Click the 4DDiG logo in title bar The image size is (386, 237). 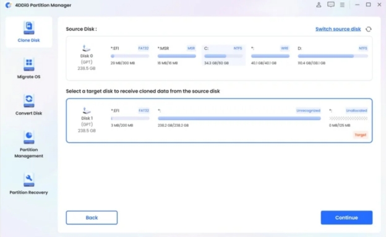point(9,5)
